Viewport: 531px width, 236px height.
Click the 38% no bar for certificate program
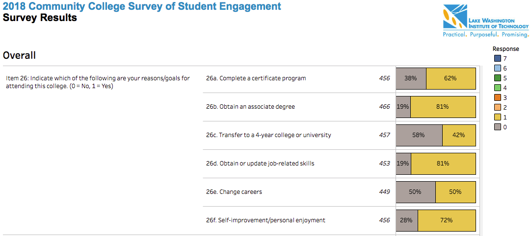[x=411, y=78]
